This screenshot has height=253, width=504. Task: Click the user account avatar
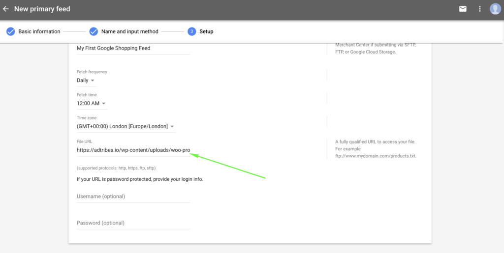495,9
